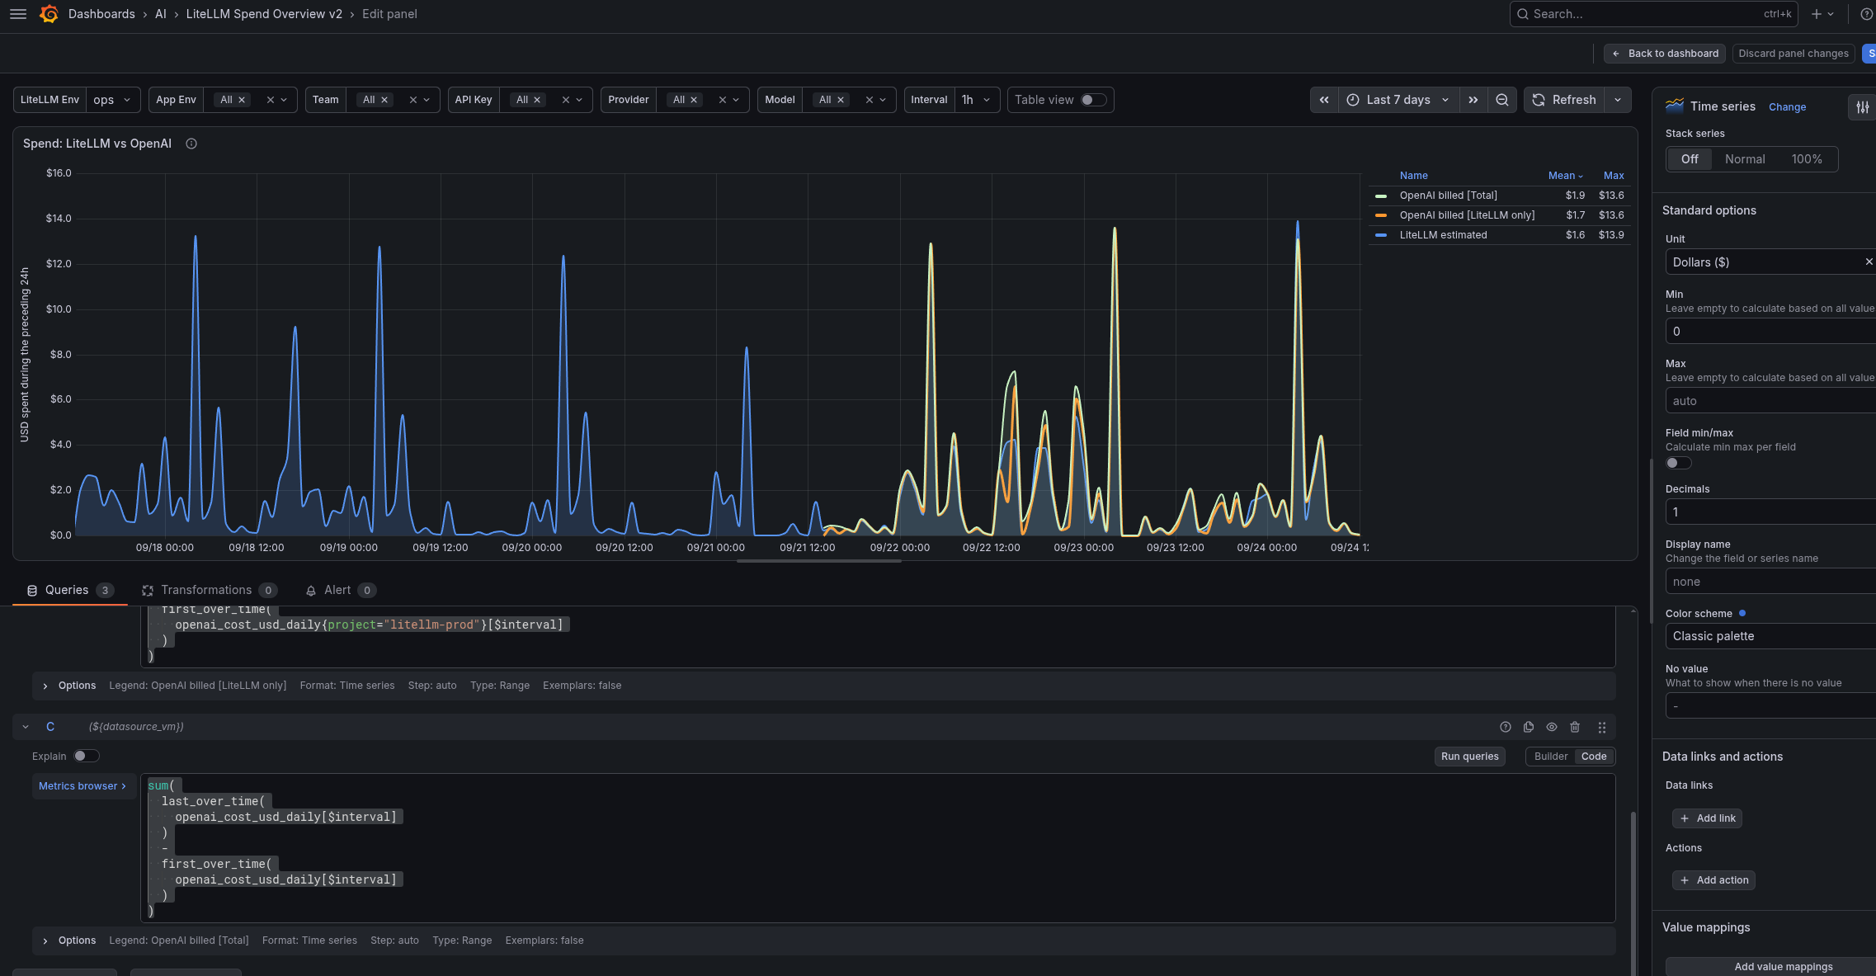Hide query C with the eye icon
The width and height of the screenshot is (1876, 976).
point(1552,727)
